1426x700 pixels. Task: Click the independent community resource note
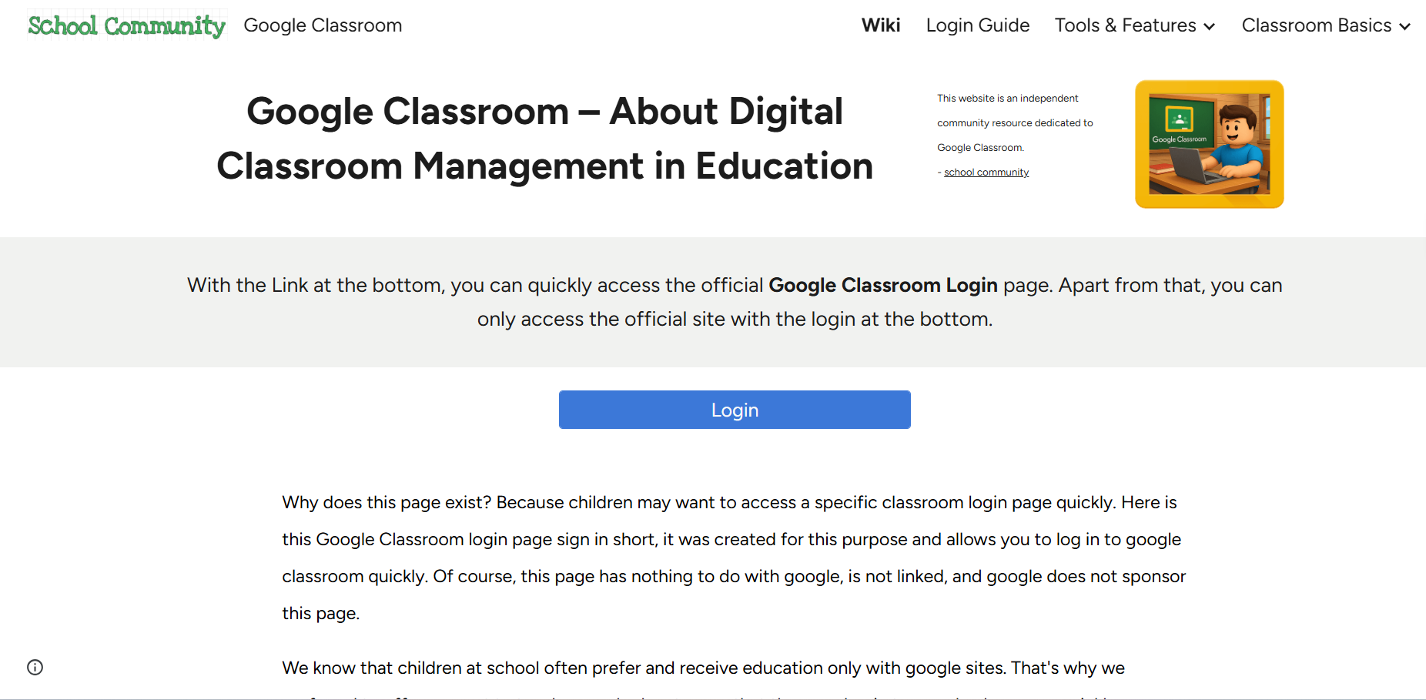pos(1014,123)
